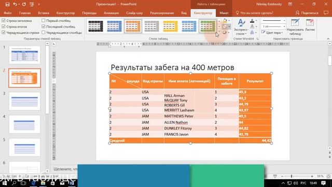Image resolution: width=332 pixels, height=187 pixels.
Task: Select slide 4 thumbnail
Action: click(24, 124)
